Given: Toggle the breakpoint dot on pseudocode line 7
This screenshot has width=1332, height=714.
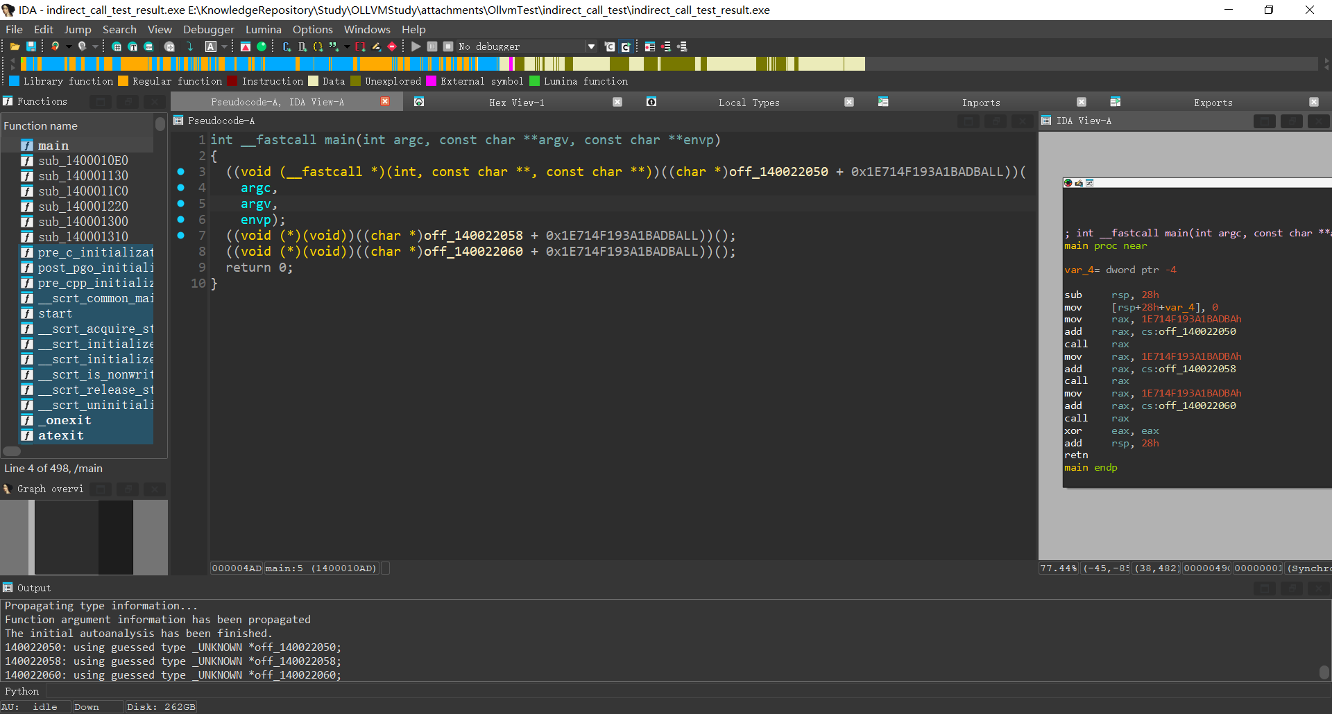Looking at the screenshot, I should click(180, 235).
